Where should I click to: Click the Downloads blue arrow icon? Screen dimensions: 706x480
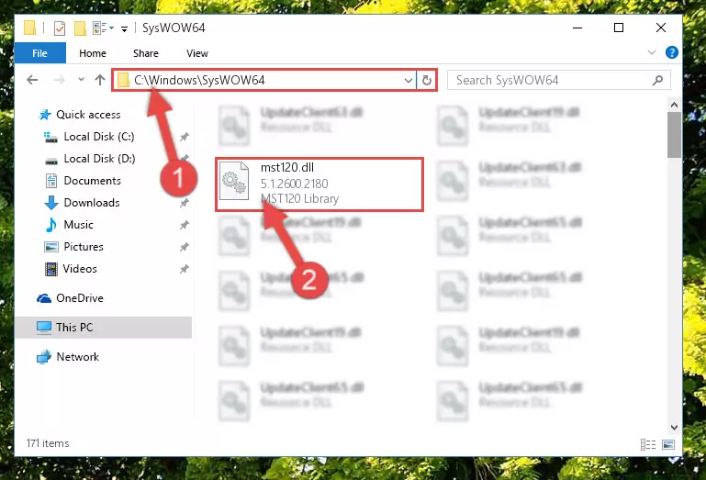point(51,203)
